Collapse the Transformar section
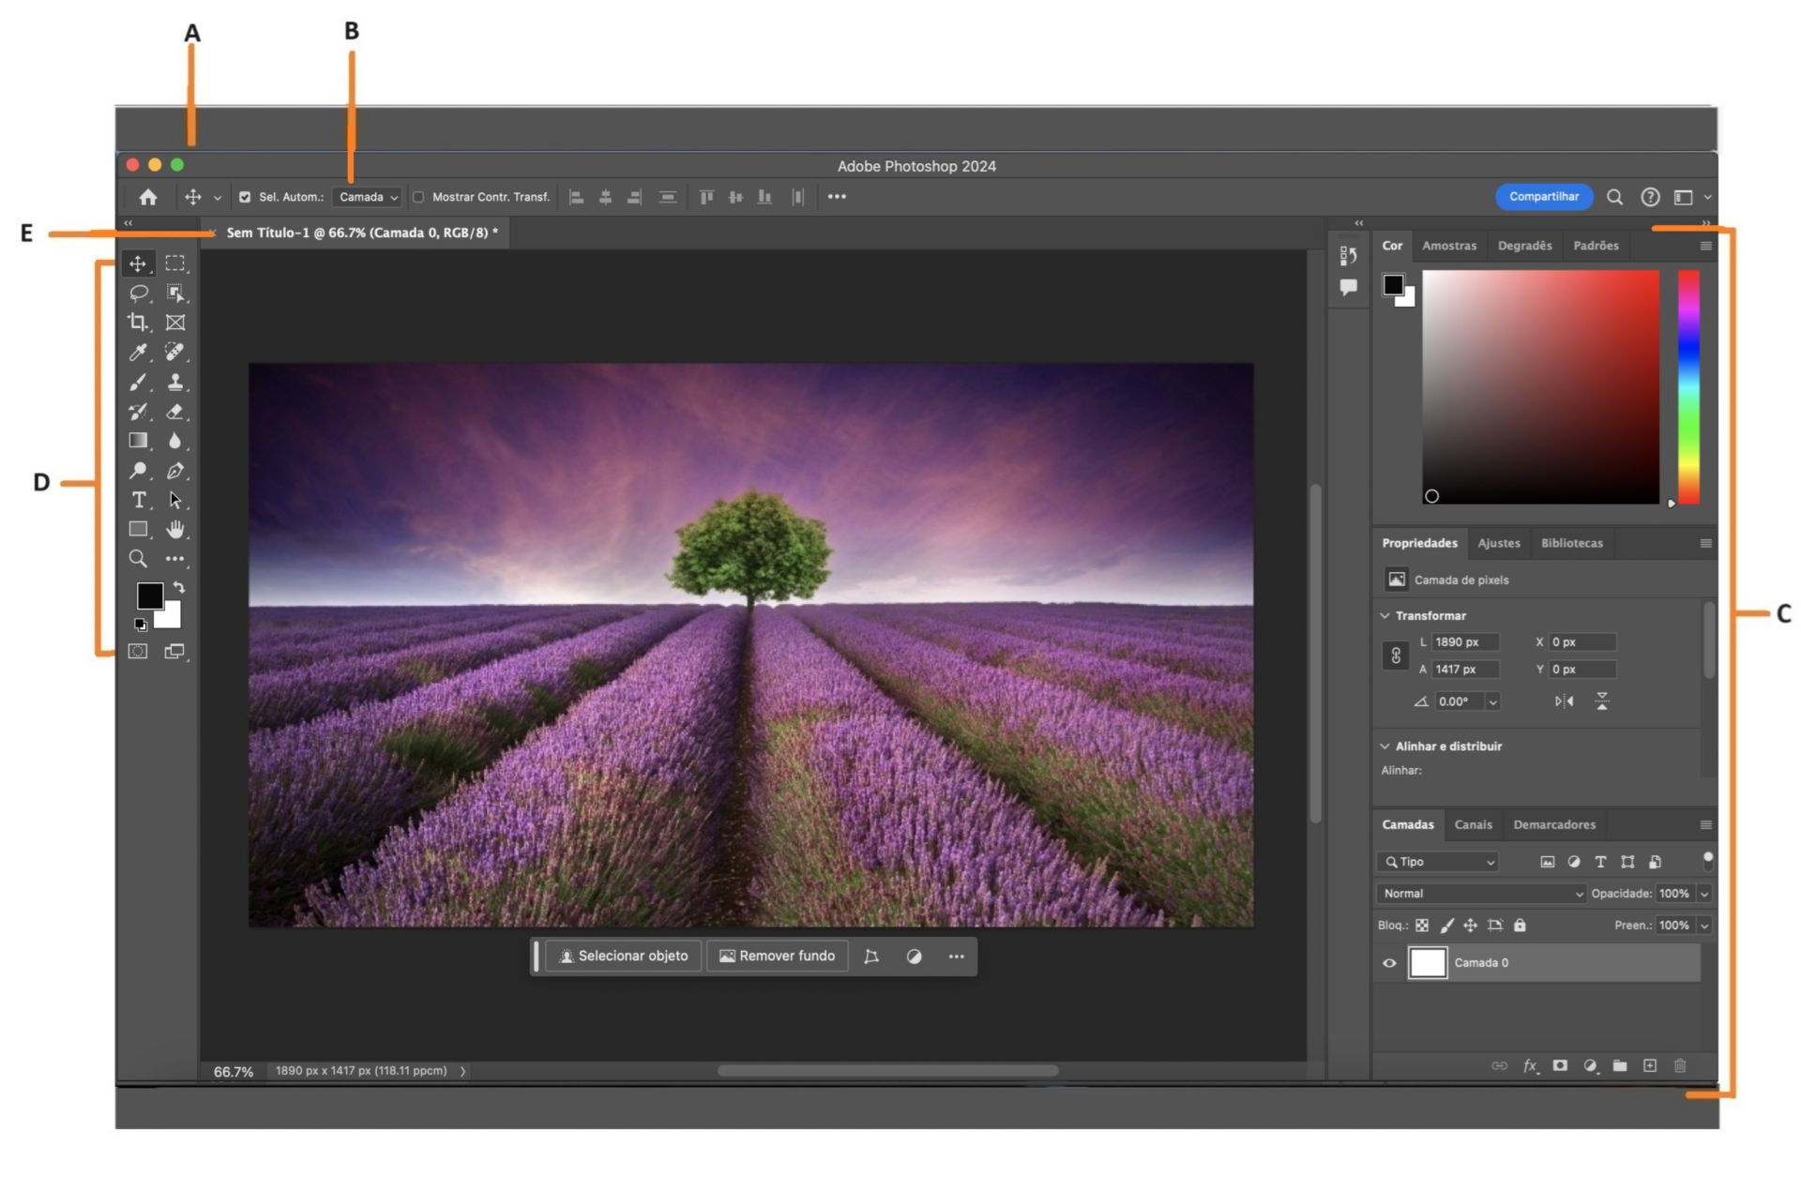The height and width of the screenshot is (1204, 1801). coord(1385,615)
